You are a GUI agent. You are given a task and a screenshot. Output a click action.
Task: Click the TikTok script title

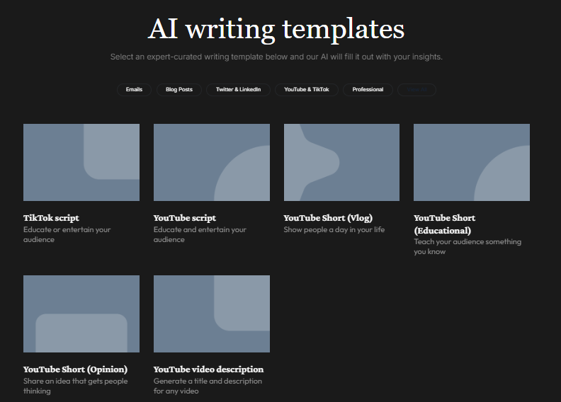[x=51, y=218]
